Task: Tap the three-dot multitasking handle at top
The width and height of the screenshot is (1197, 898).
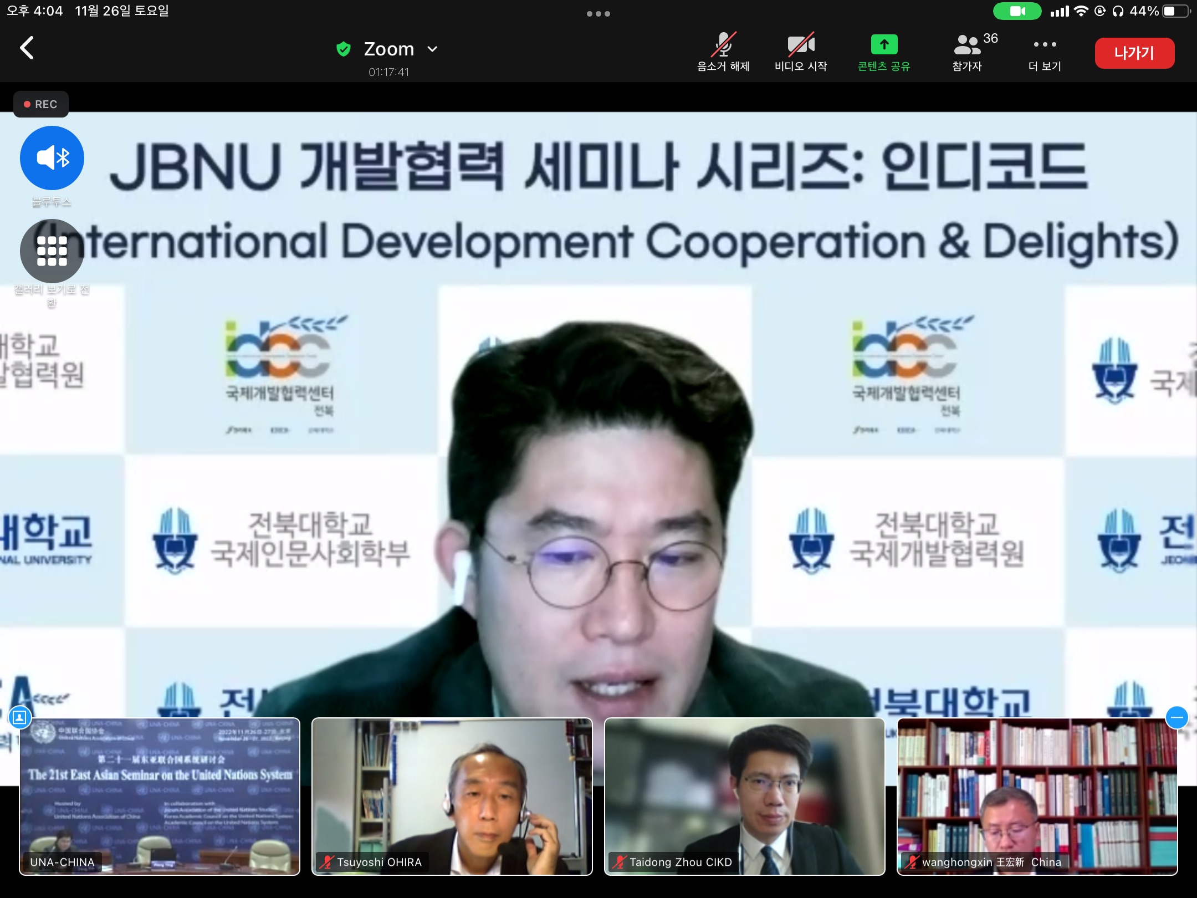Action: 598,14
